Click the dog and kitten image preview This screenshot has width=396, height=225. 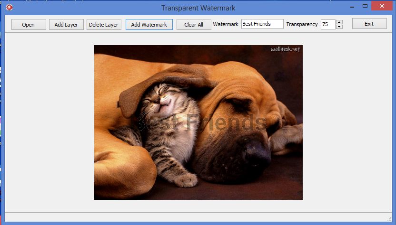click(198, 122)
